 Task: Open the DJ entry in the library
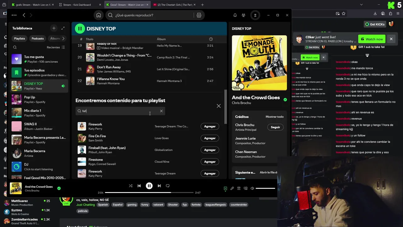[x=39, y=166]
